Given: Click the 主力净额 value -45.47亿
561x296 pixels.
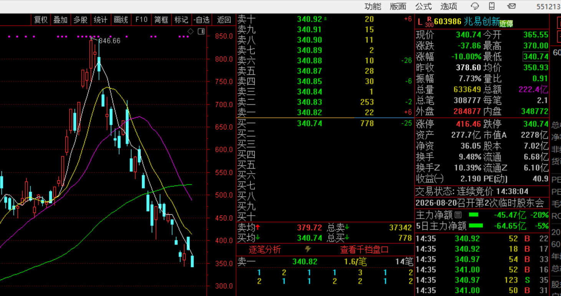Looking at the screenshot, I should click(x=510, y=215).
